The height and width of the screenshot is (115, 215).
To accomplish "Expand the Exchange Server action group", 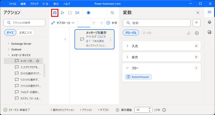I will (x=9, y=44).
